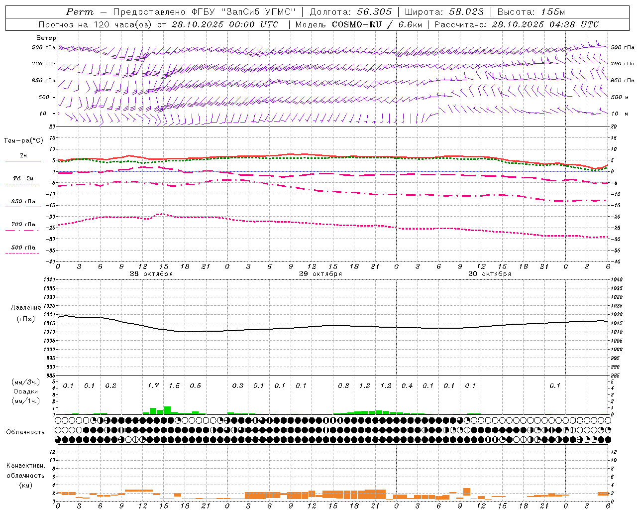Image resolution: width=637 pixels, height=510 pixels.
Task: Select the "Долгота: 56.305" header value
Action: [350, 12]
